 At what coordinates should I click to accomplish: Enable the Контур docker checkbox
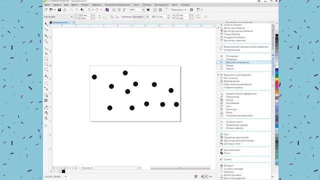[x=218, y=100]
